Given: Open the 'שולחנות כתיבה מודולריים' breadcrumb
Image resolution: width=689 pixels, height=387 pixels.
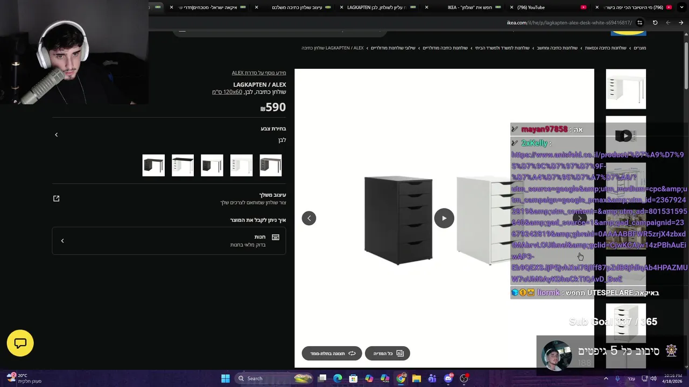Looking at the screenshot, I should 445,48.
